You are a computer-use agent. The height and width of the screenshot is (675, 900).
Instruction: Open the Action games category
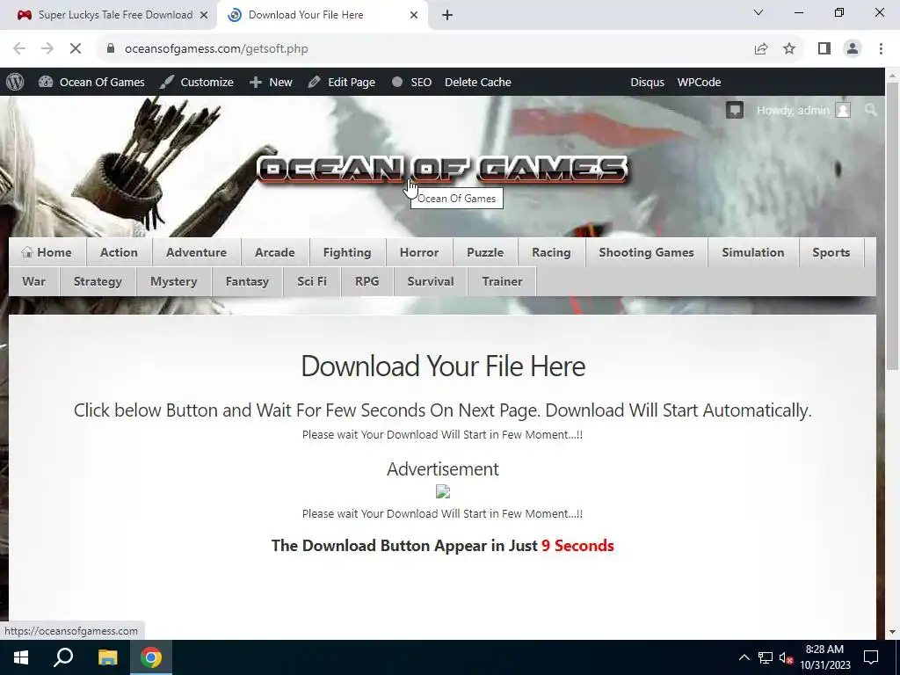119,252
